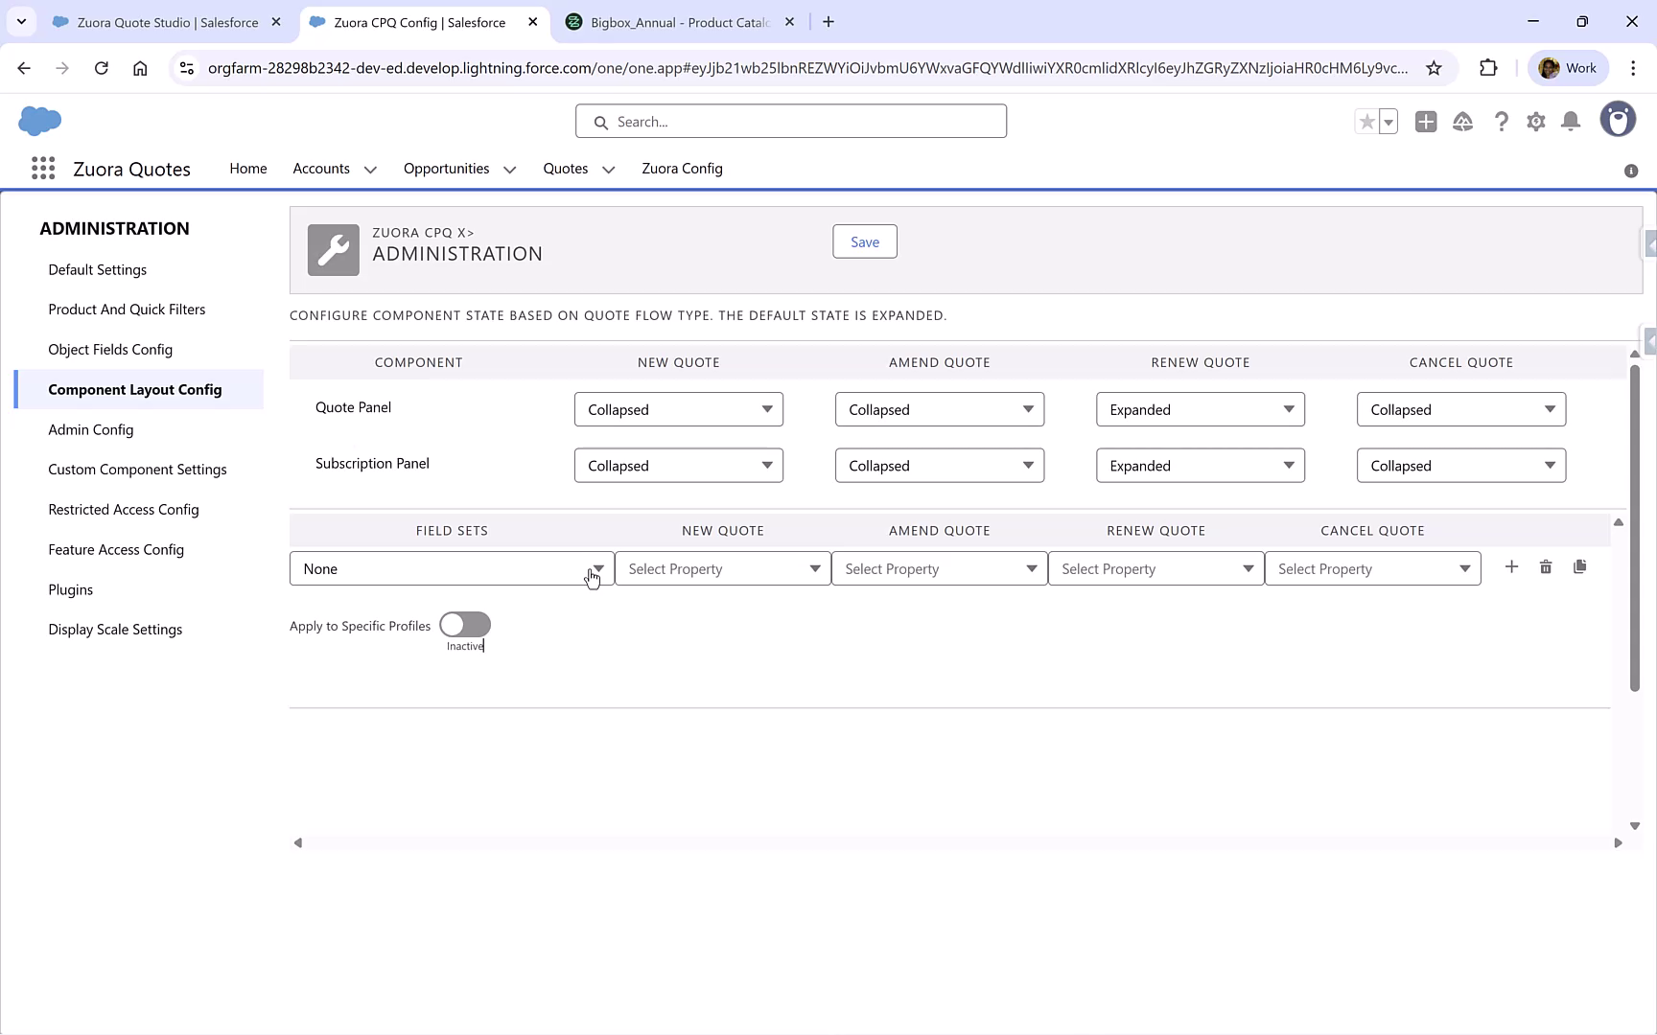Viewport: 1657px width, 1035px height.
Task: Click the Setup gear icon
Action: (x=1535, y=122)
